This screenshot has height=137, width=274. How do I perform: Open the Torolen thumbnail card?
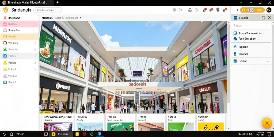tap(120, 123)
